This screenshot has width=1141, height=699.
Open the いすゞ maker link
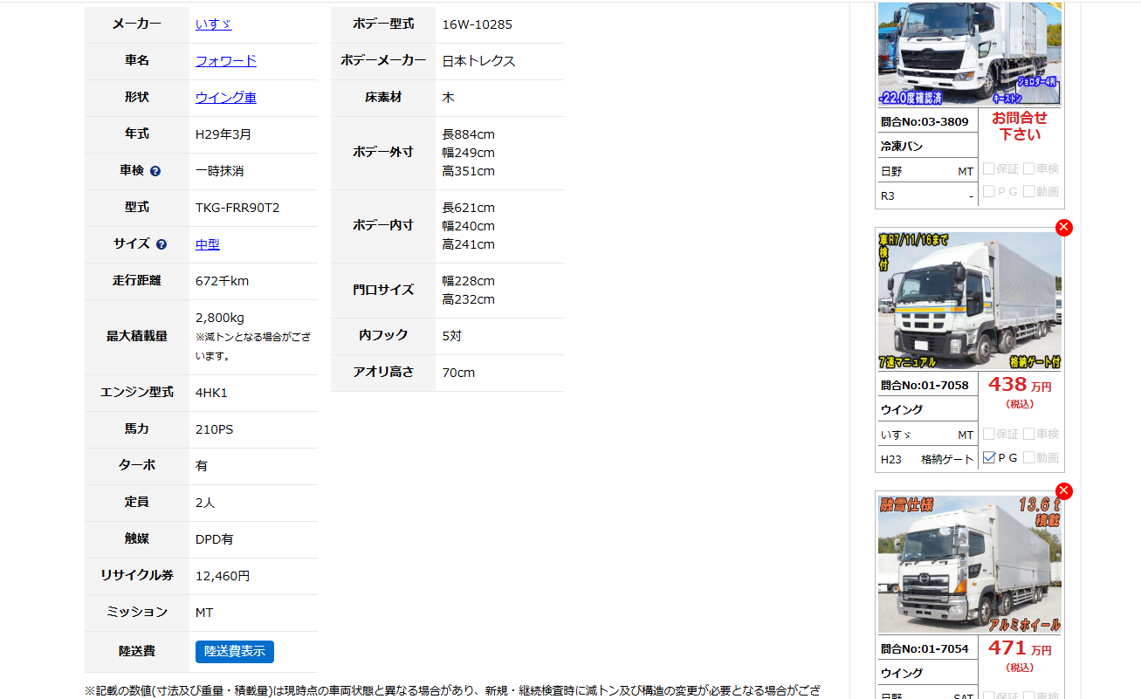pos(214,24)
